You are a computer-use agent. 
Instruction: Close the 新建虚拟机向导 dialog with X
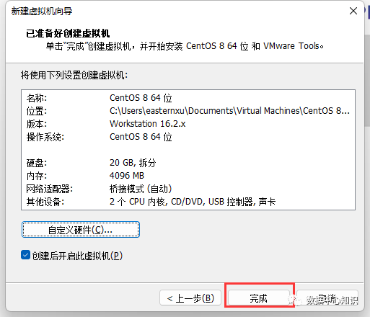[353, 11]
